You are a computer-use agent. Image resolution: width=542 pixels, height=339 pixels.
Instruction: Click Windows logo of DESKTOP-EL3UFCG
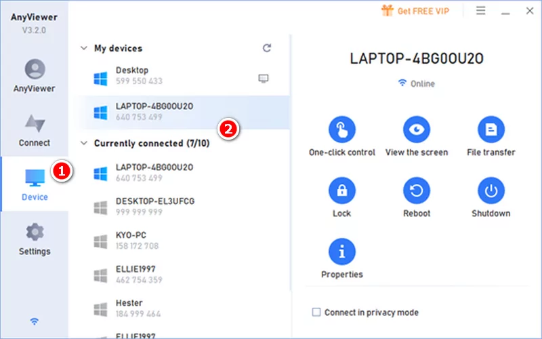(100, 208)
